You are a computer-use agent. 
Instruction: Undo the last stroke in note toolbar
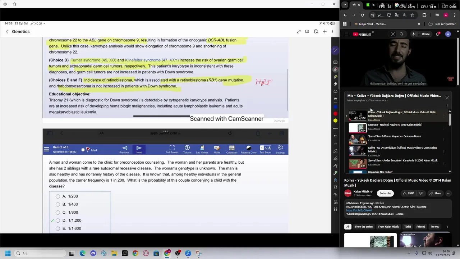[x=335, y=136]
